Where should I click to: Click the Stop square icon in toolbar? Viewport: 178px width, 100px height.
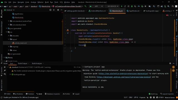(x=145, y=6)
